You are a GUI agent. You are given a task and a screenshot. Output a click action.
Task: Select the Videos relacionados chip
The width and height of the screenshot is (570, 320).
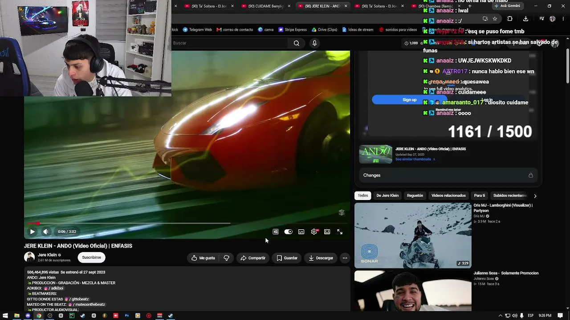click(448, 196)
